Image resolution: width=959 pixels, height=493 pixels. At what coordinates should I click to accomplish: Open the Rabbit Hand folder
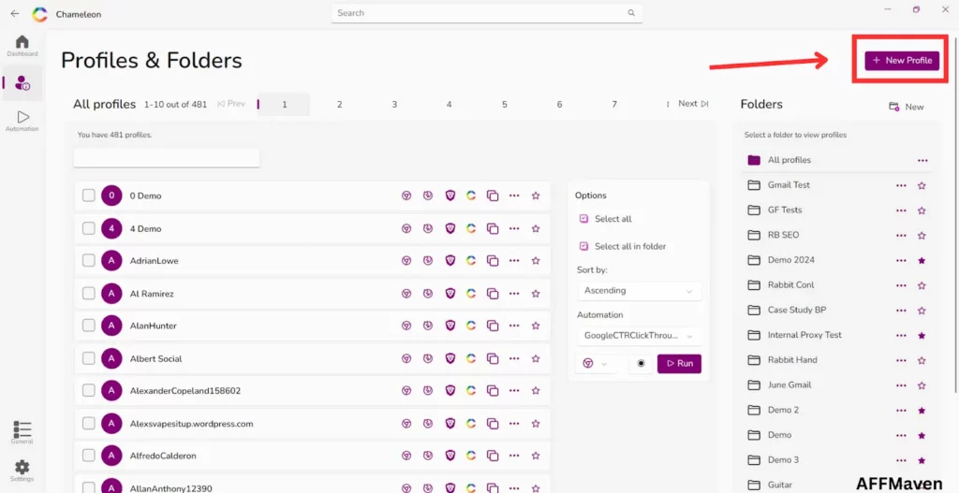point(792,360)
